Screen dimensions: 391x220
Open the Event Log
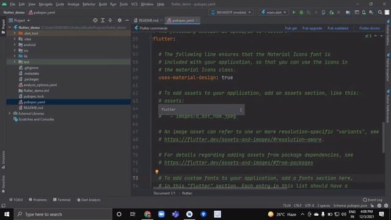point(372,200)
